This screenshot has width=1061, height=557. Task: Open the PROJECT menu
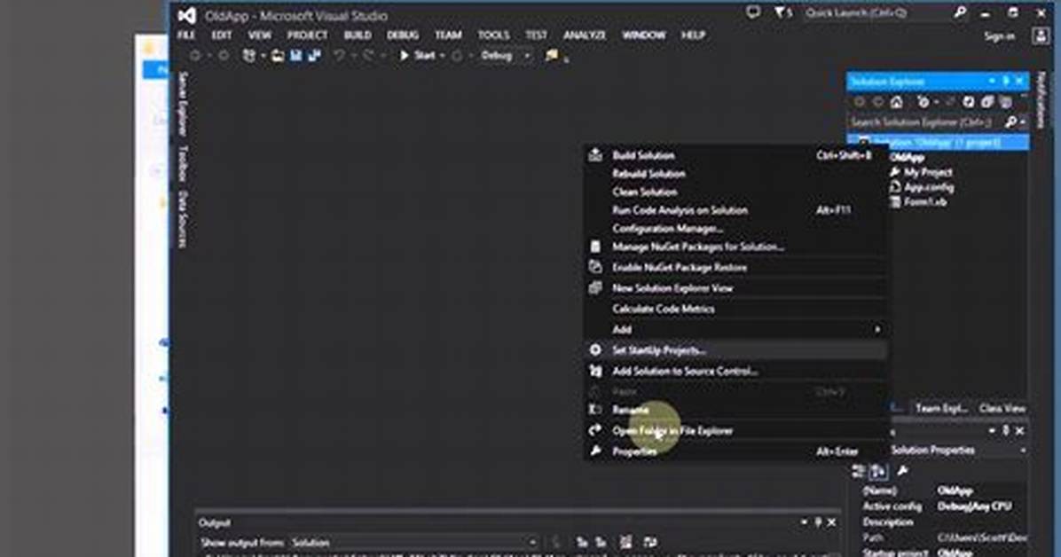[x=307, y=35]
